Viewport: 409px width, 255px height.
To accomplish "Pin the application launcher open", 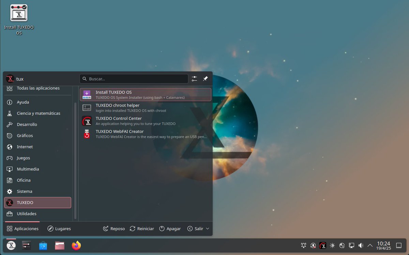I will coord(205,79).
